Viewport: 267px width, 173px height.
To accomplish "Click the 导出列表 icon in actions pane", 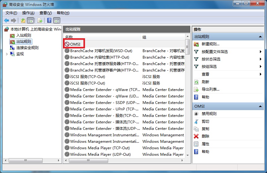I will click(x=196, y=89).
